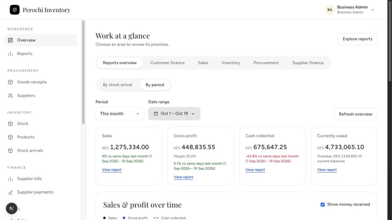Select the Customer finance tab
This screenshot has width=392, height=220.
click(167, 63)
